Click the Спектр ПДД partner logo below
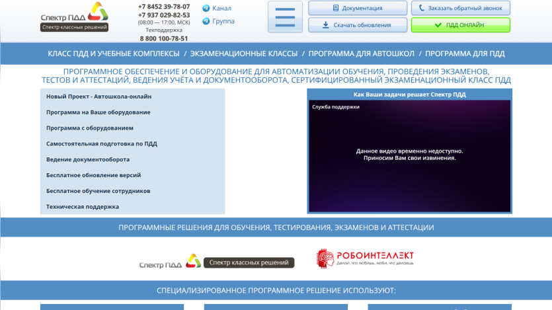This screenshot has width=552, height=310. pyautogui.click(x=170, y=262)
